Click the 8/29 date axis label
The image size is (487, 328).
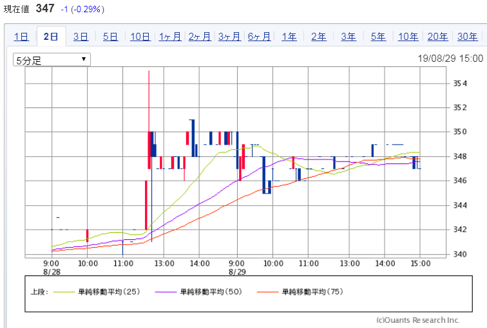237,272
